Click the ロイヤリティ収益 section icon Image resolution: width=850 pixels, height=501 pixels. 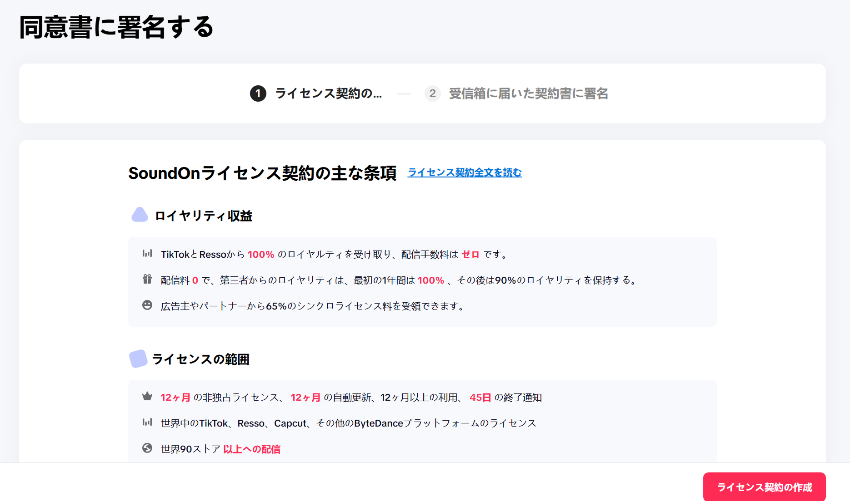pos(140,215)
